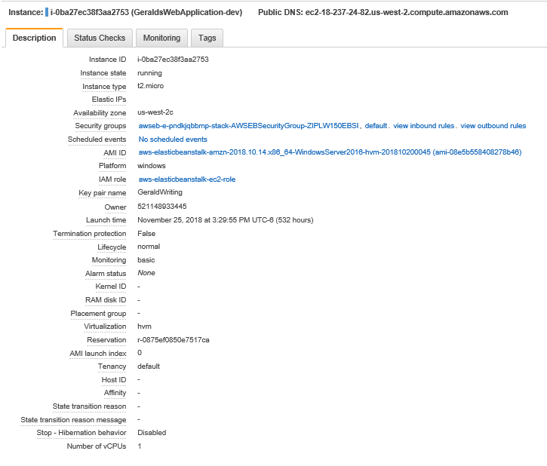Image resolution: width=547 pixels, height=466 pixels.
Task: Open the No scheduled events link
Action: pyautogui.click(x=173, y=139)
